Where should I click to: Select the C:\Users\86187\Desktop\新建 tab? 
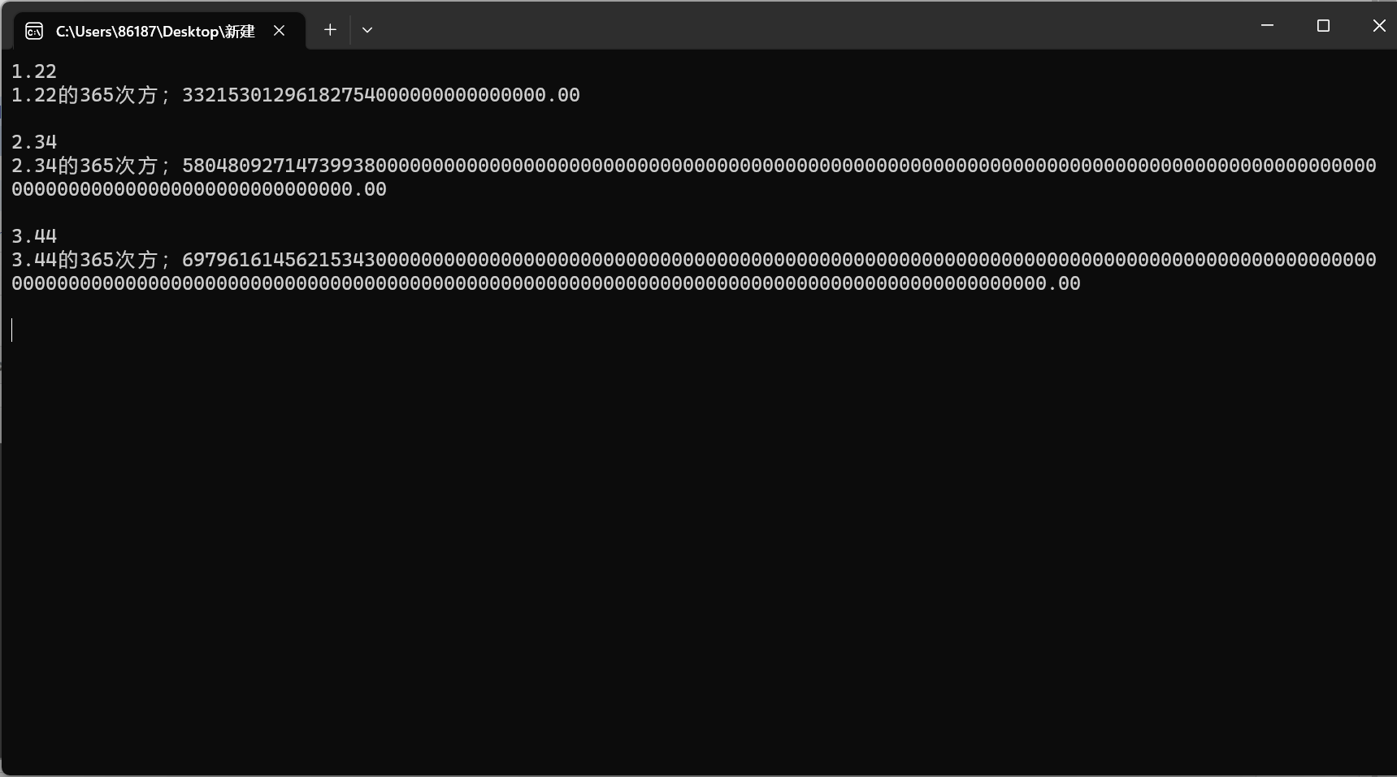click(160, 31)
